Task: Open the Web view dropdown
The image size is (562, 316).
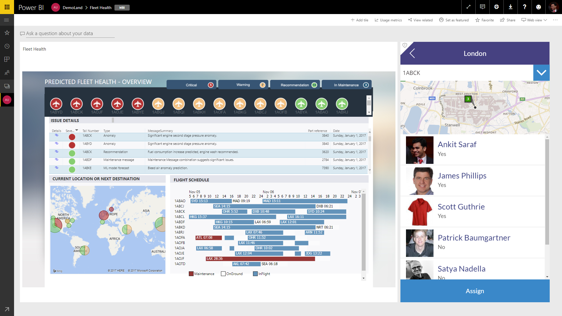Action: click(534, 20)
